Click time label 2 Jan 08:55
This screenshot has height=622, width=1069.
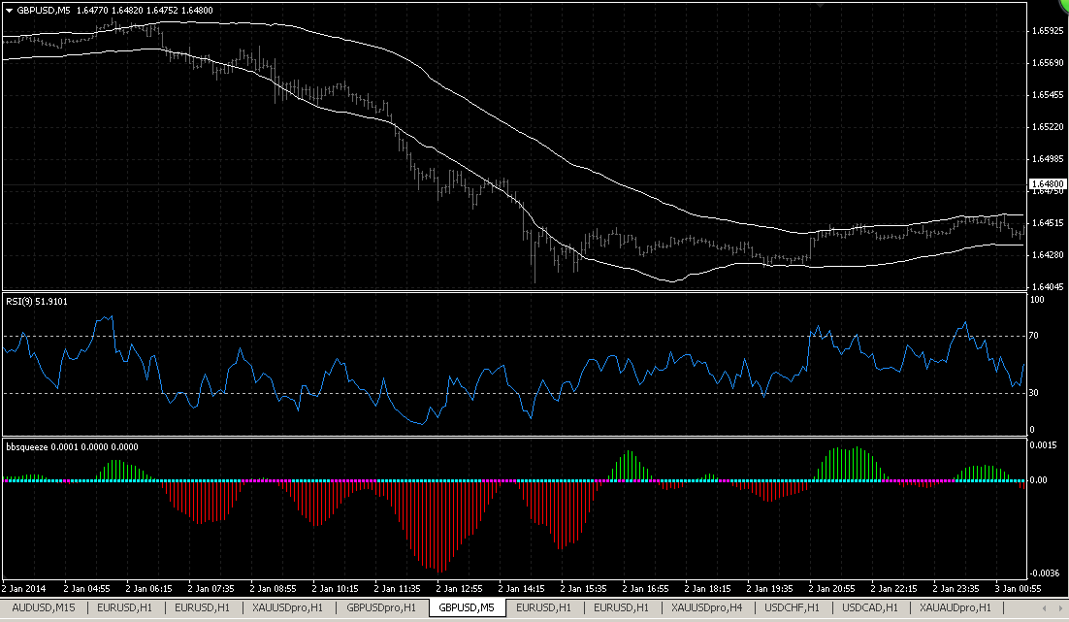tap(273, 589)
